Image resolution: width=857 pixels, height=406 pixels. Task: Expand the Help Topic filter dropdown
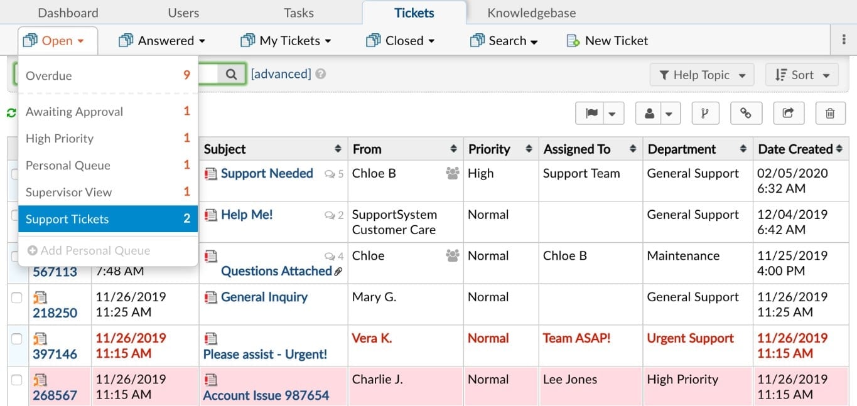[702, 75]
